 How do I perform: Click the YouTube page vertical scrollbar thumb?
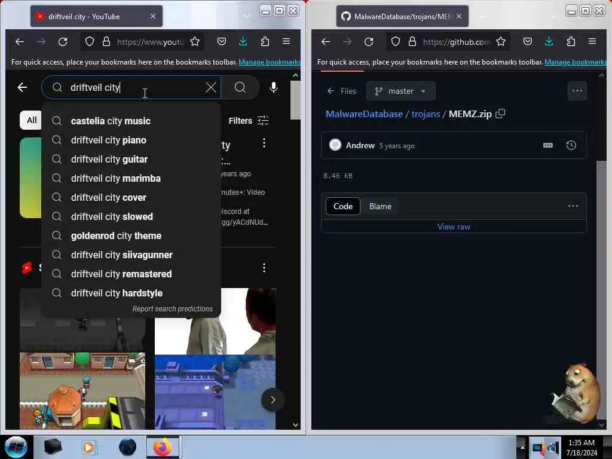click(x=295, y=100)
